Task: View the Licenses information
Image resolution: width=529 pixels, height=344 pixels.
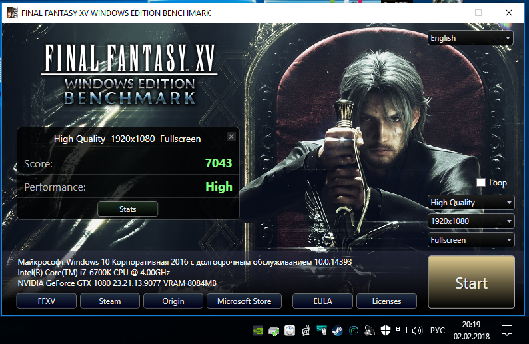Action: click(386, 301)
